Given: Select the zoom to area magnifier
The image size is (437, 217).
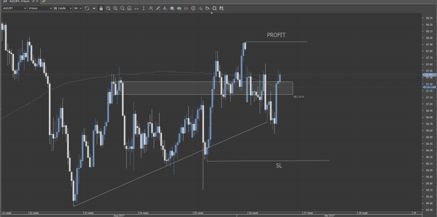Looking at the screenshot, I should (108, 8).
